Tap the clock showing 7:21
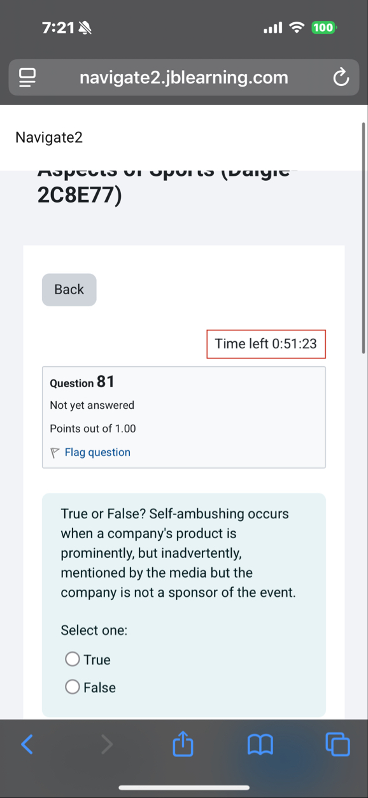The height and width of the screenshot is (798, 368). 60,27
